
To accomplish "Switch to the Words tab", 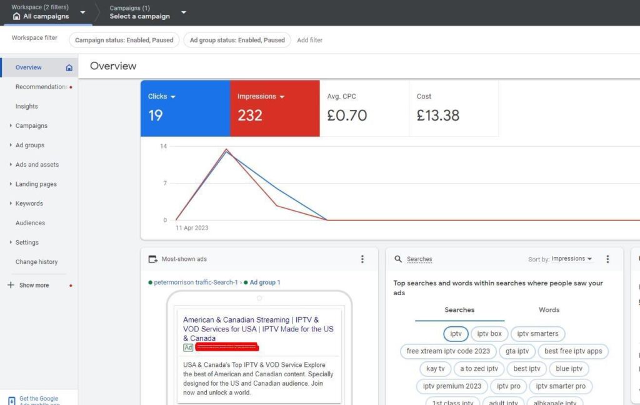I will coord(549,310).
